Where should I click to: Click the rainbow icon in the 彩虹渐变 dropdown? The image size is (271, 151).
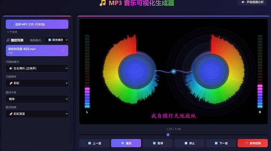coord(11,114)
